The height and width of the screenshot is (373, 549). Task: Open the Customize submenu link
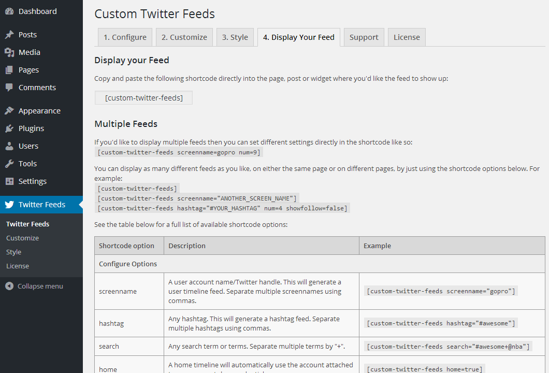pyautogui.click(x=22, y=238)
